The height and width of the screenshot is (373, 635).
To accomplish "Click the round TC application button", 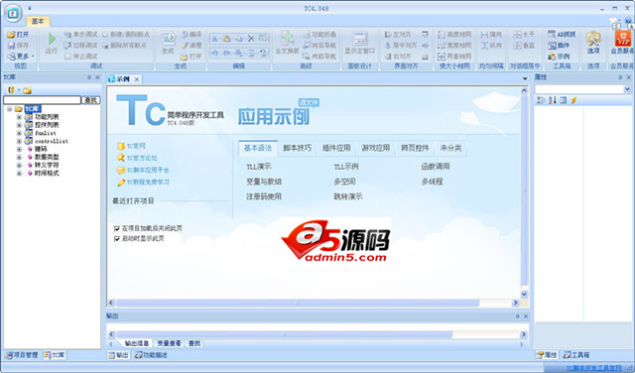I will (x=13, y=13).
